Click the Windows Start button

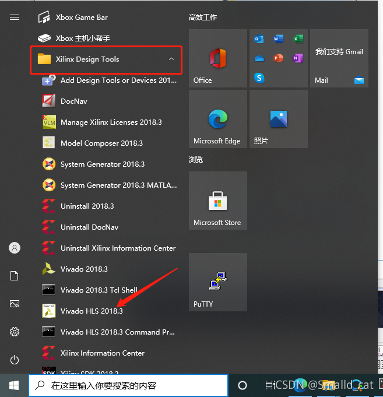14,385
